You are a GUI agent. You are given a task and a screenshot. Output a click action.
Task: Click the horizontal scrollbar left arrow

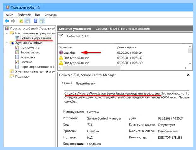pos(60,68)
